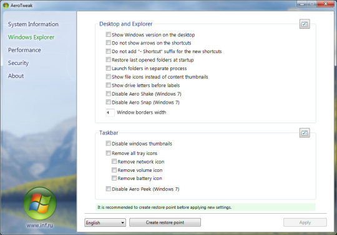Viewport: 337px width, 235px height.
Task: Select Windows Explorer in sidebar
Action: 31,37
